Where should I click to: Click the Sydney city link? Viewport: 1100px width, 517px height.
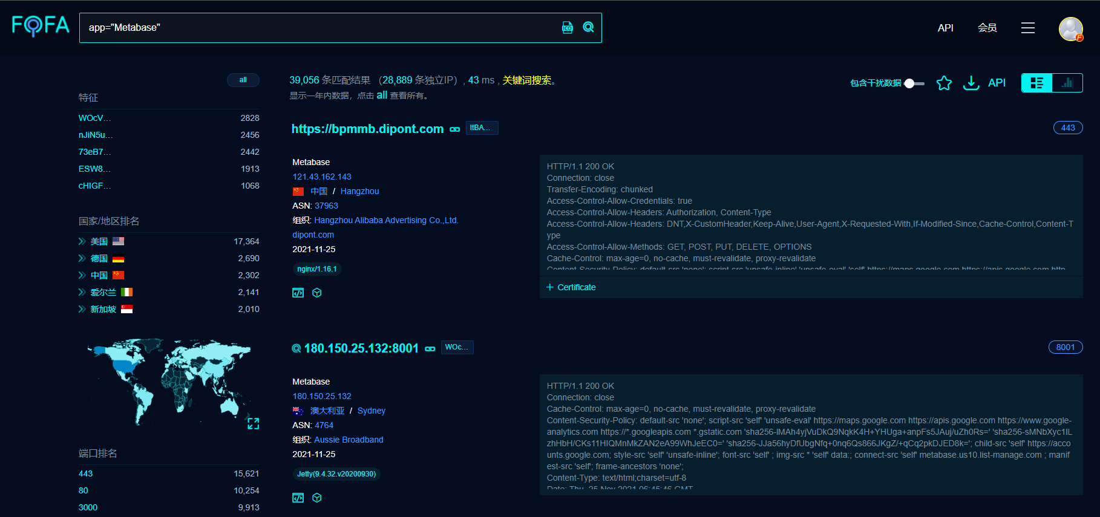click(372, 411)
